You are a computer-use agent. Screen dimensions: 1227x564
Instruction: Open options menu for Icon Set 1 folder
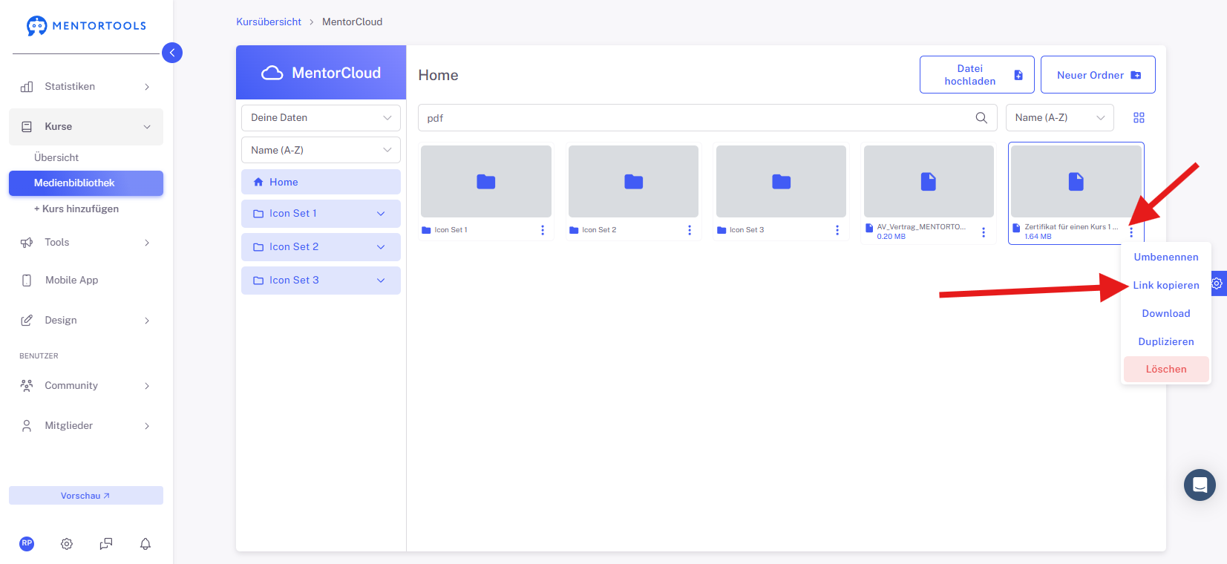pyautogui.click(x=543, y=230)
